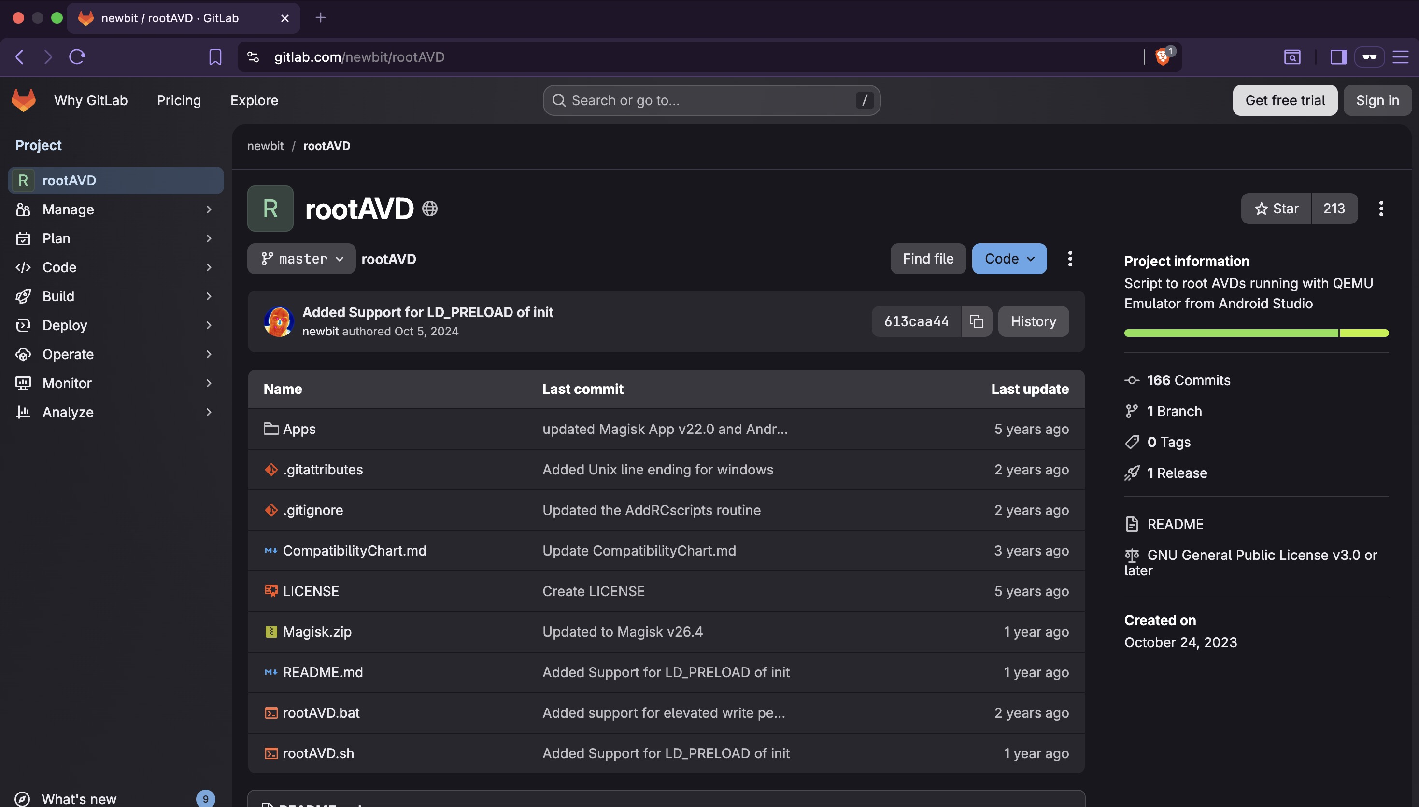Expand the Monitor sidebar section
Screen dimensions: 1419x807
point(115,383)
